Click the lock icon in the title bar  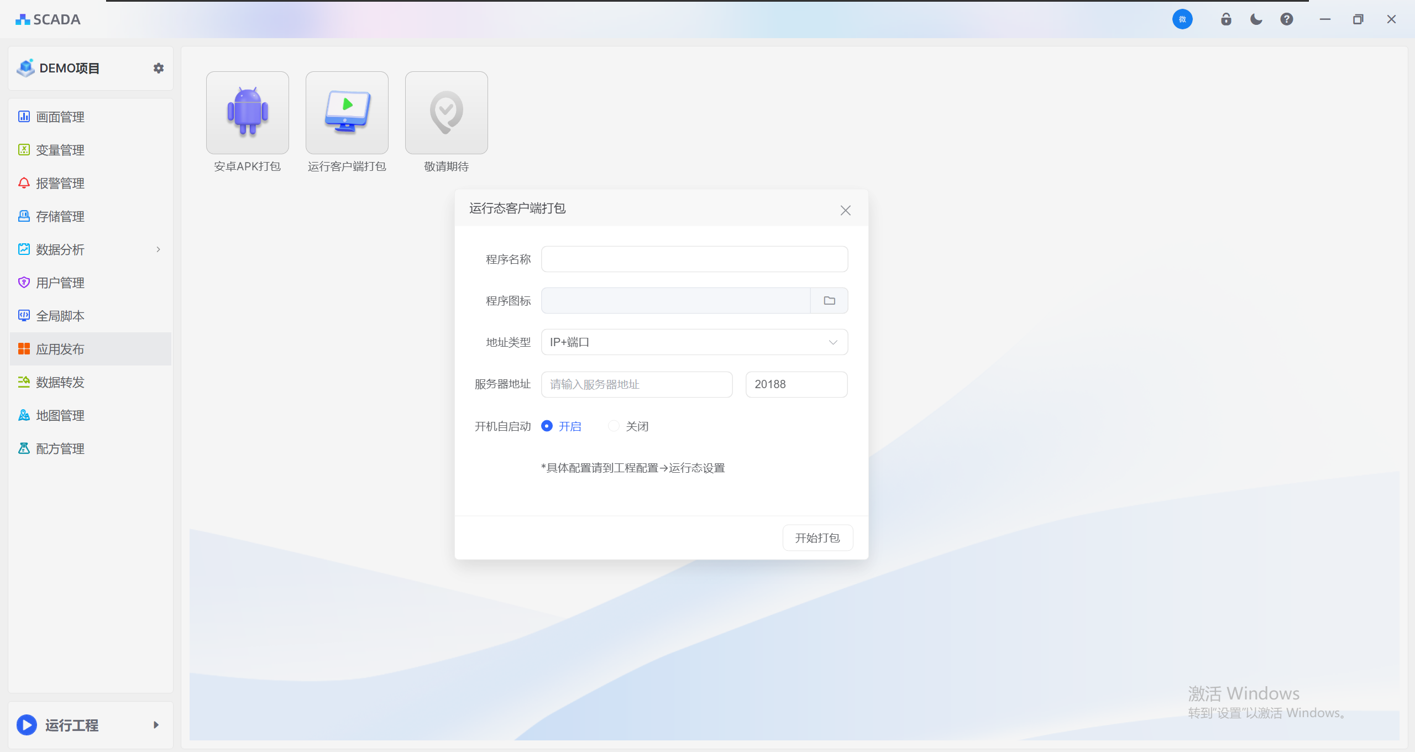(x=1226, y=19)
